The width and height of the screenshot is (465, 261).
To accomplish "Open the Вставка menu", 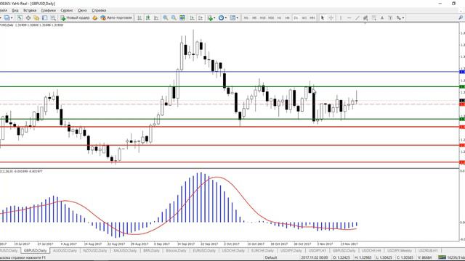I will tap(30, 10).
